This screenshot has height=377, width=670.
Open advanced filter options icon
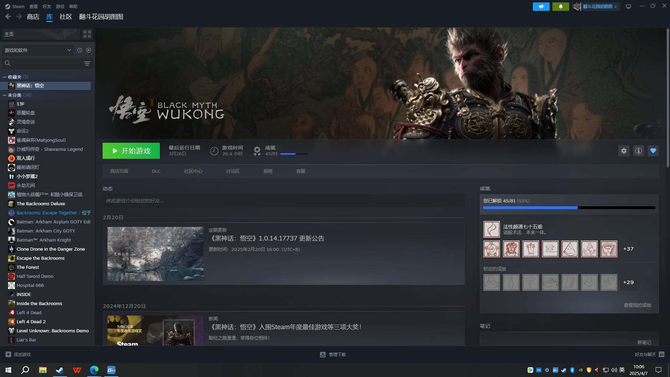point(87,63)
